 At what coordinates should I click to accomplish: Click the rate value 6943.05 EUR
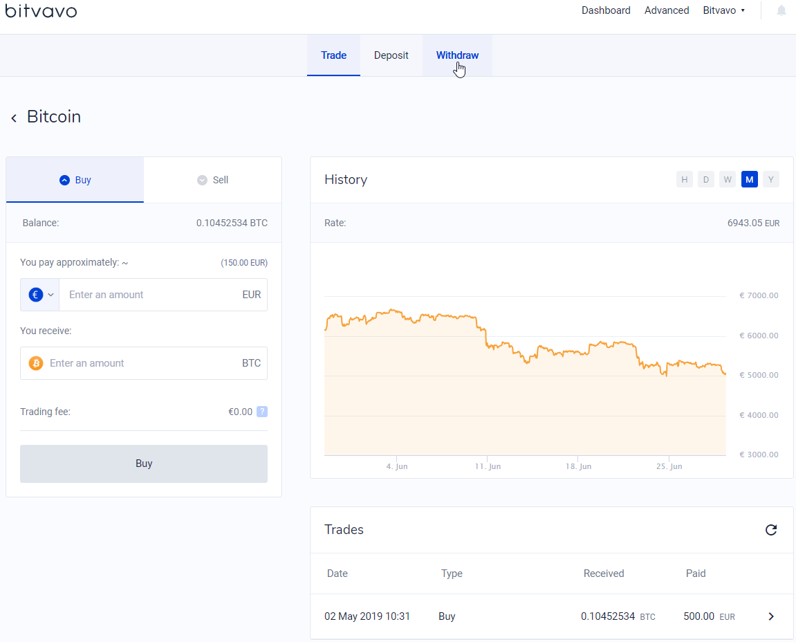click(x=753, y=223)
